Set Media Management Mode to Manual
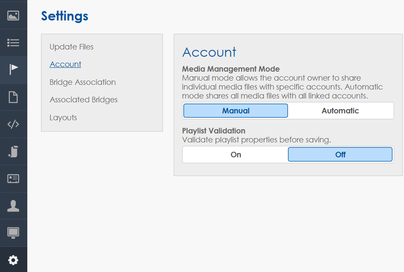Image resolution: width=404 pixels, height=272 pixels. 235,111
